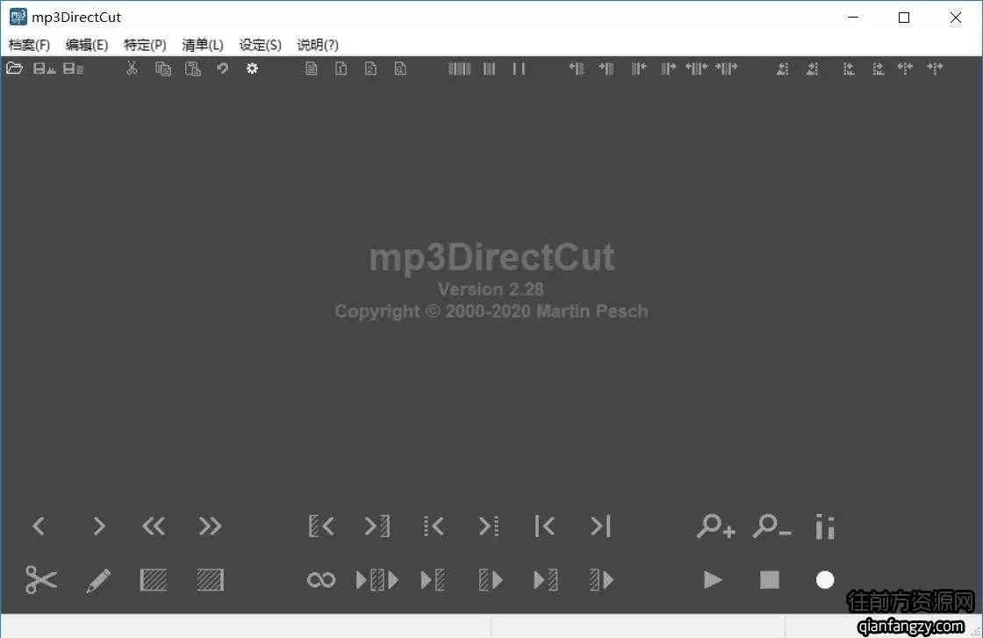Click the level bars icon beside zoom out
Viewport: 983px width, 638px height.
click(x=825, y=527)
